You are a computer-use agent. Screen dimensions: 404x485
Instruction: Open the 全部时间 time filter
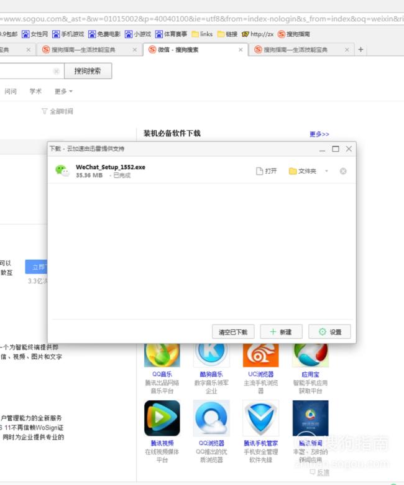[x=57, y=111]
